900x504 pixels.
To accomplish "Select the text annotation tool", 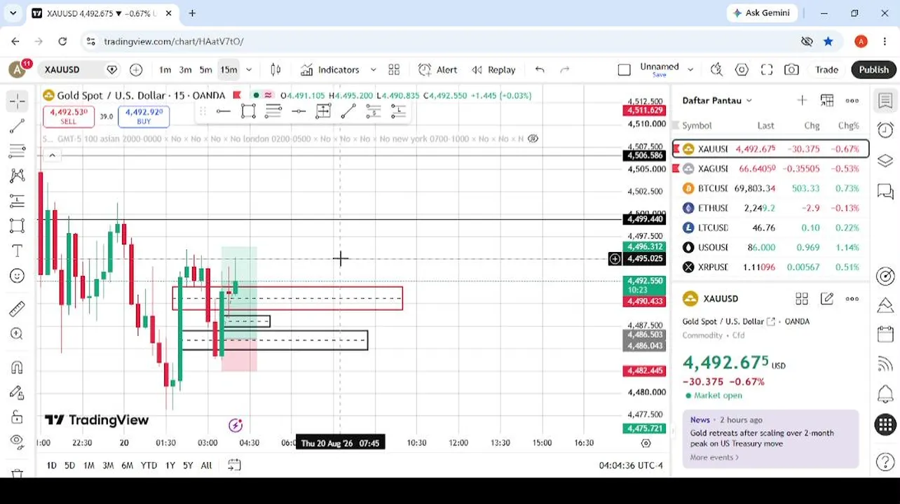I will 18,251.
